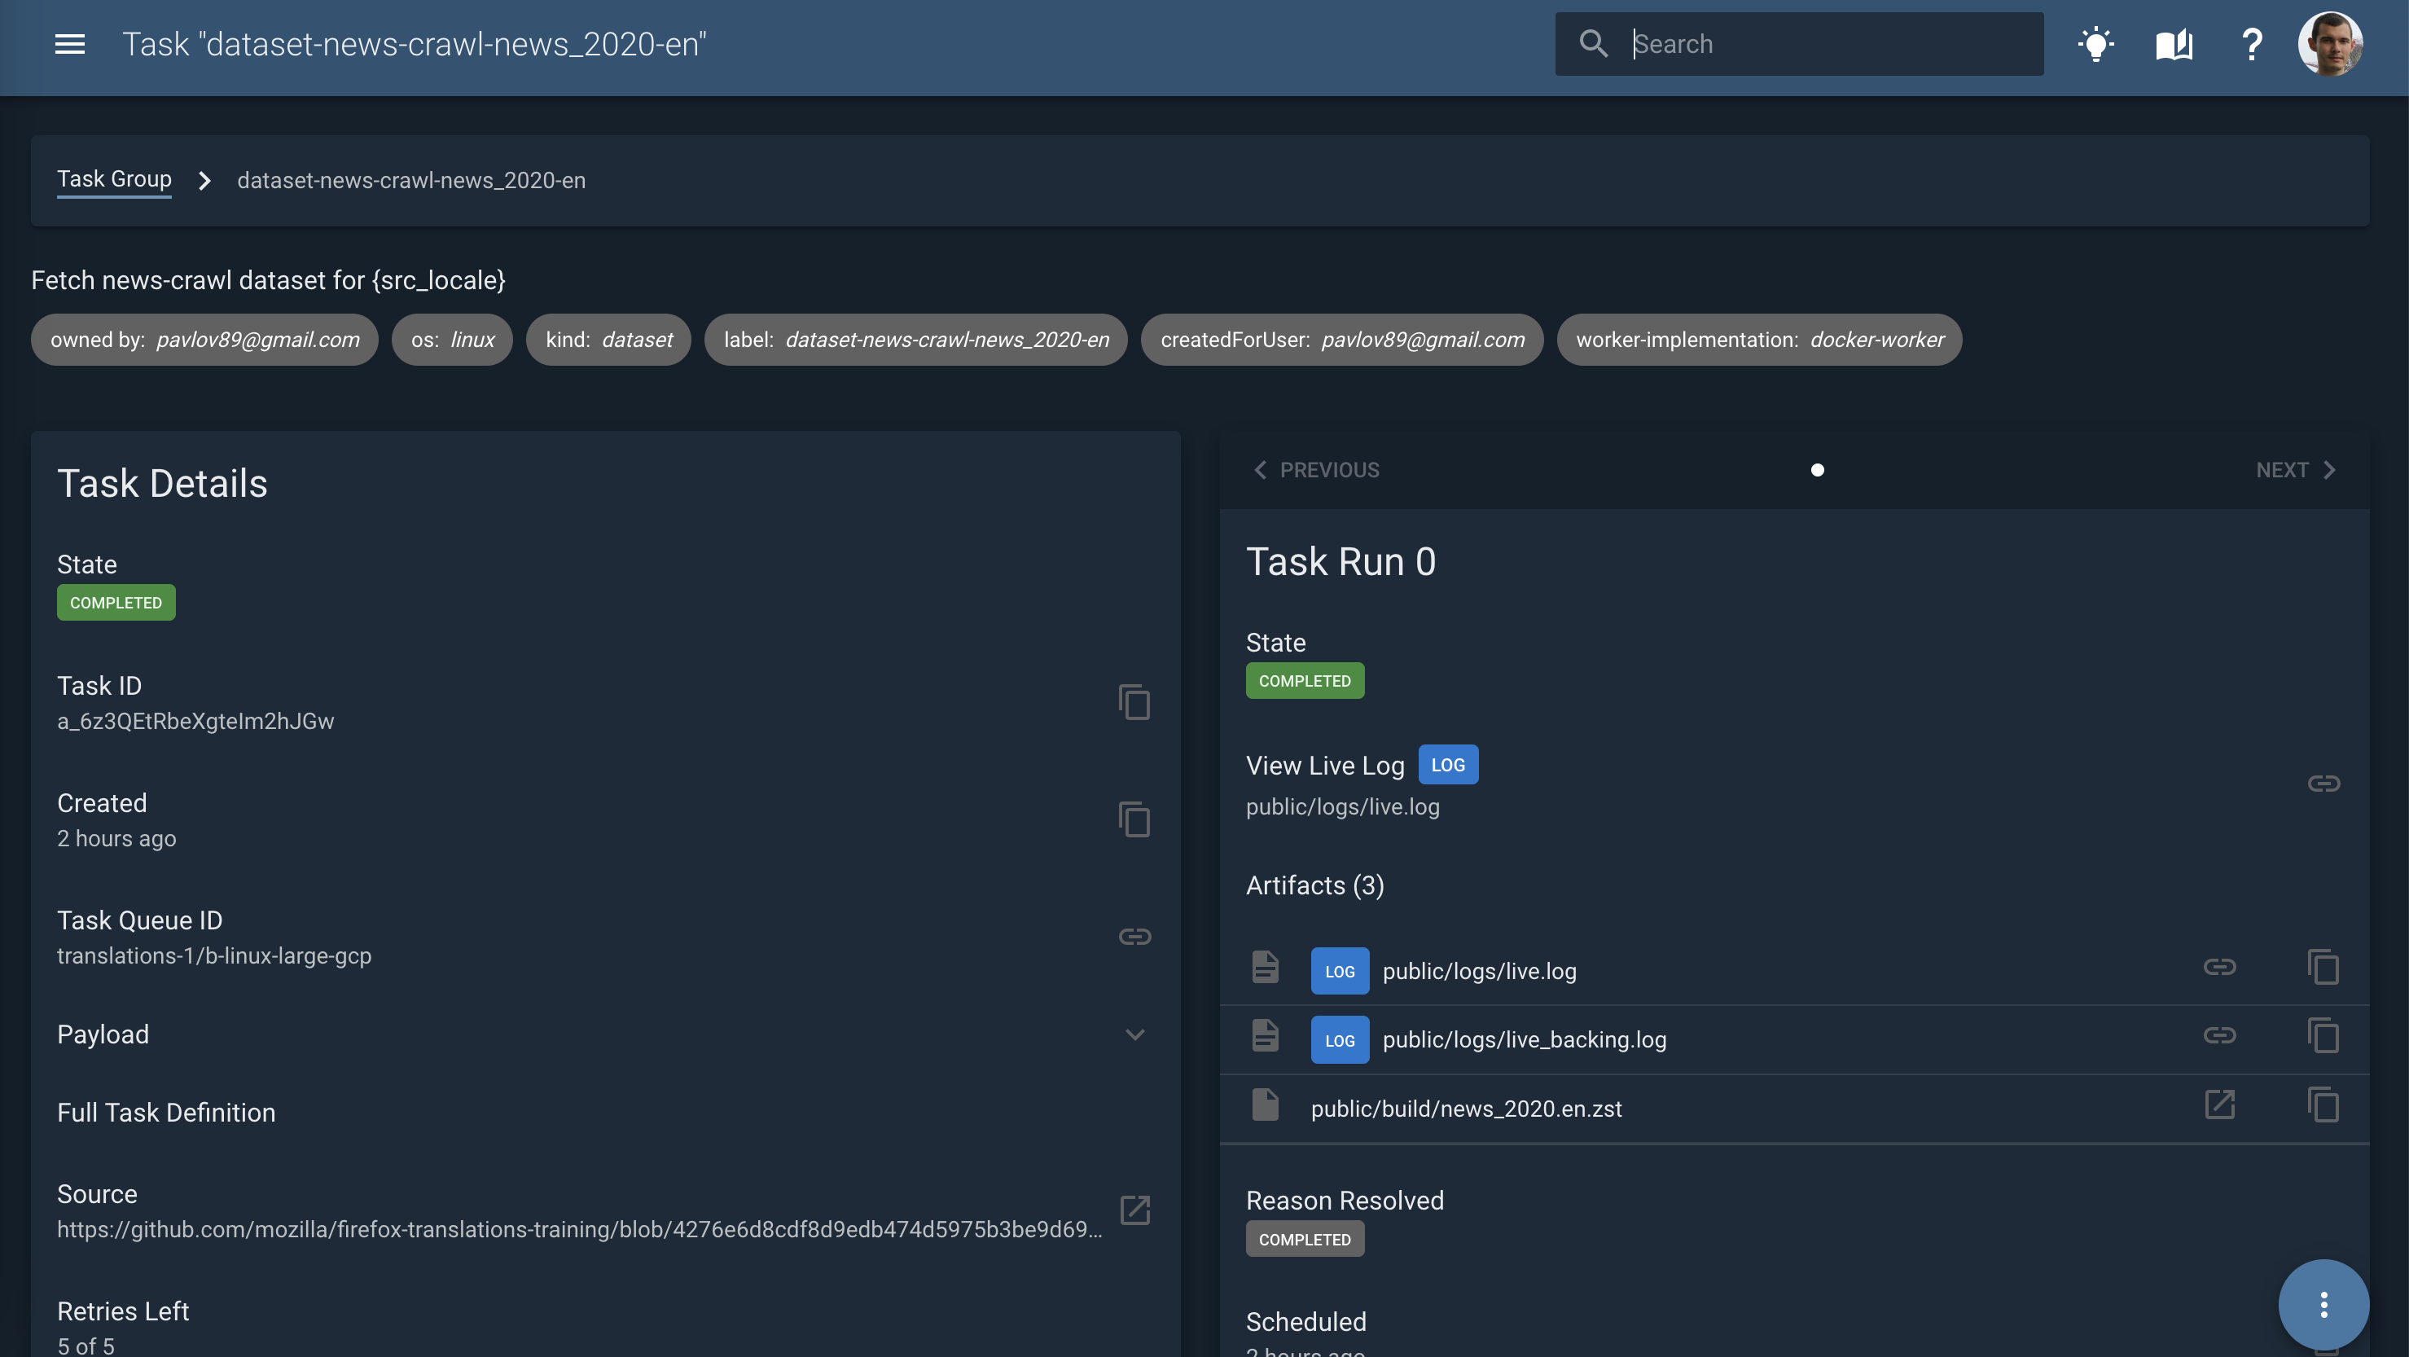Click LOG badge on live.log row

coord(1341,971)
